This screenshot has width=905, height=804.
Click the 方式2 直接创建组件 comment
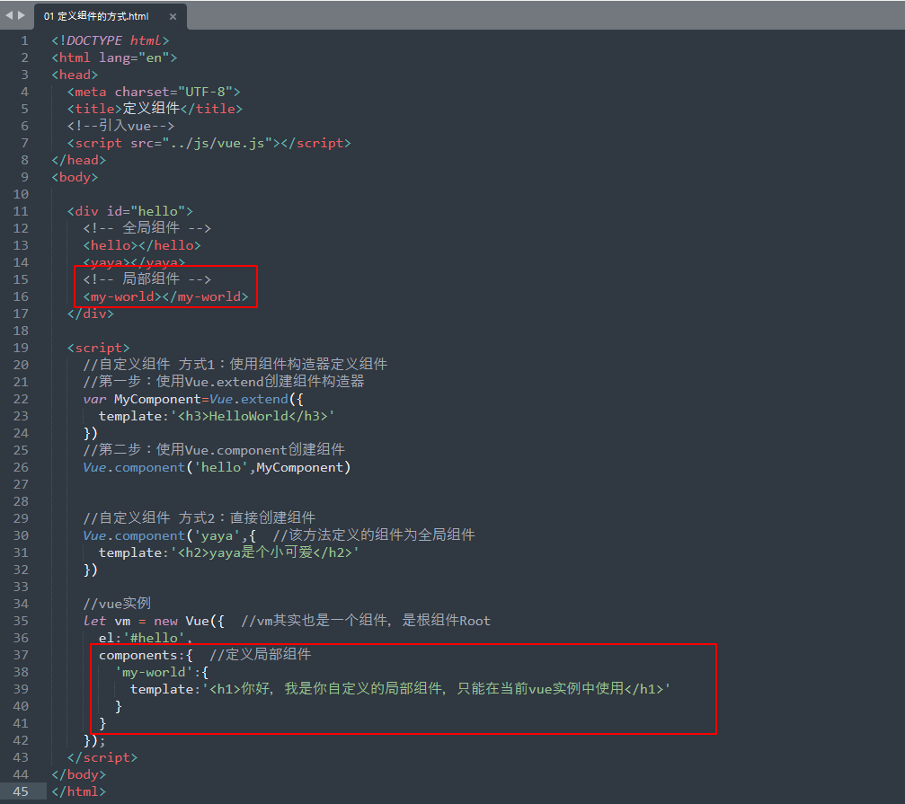coord(200,518)
